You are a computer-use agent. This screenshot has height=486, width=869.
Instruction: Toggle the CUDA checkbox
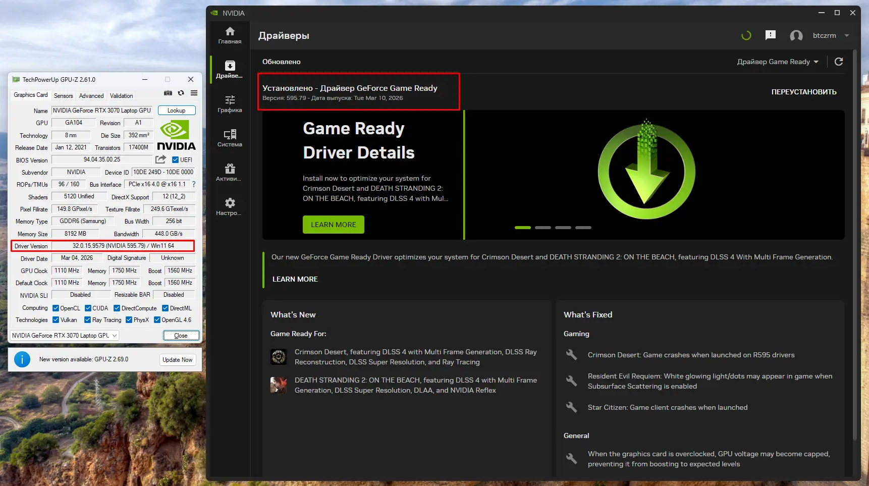(x=88, y=308)
